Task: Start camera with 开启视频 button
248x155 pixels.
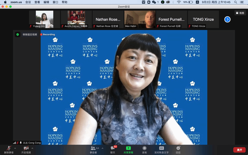Action: pyautogui.click(x=26, y=150)
